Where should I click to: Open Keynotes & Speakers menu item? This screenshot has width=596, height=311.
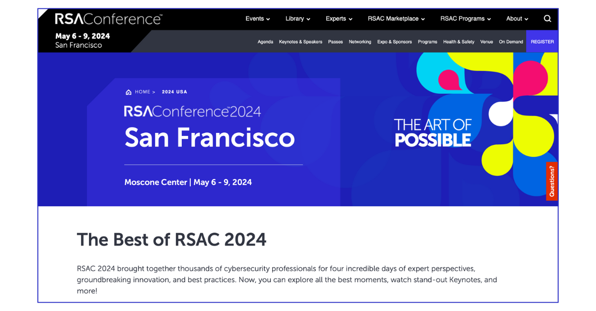tap(300, 42)
